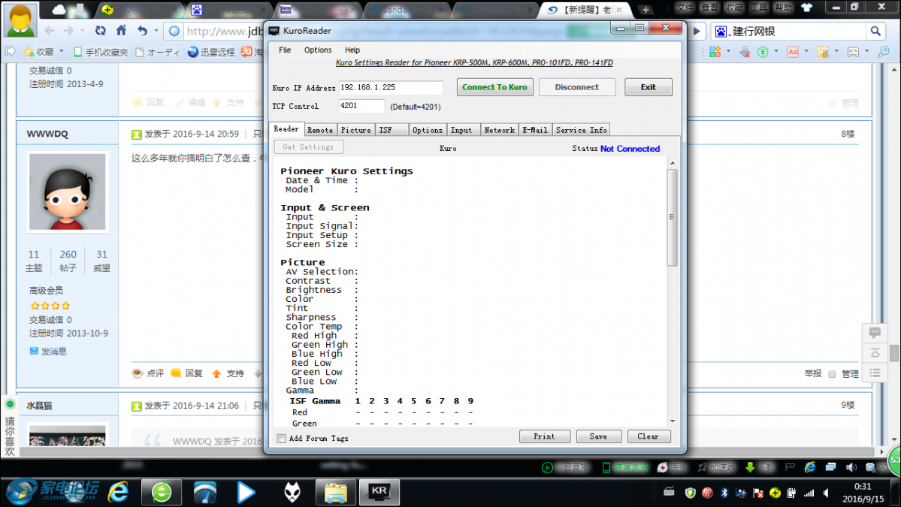Switch to the Picture tab
Viewport: 901px width, 507px height.
355,130
